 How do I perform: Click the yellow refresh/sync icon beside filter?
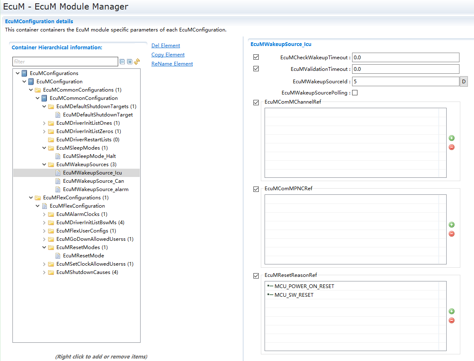[137, 62]
